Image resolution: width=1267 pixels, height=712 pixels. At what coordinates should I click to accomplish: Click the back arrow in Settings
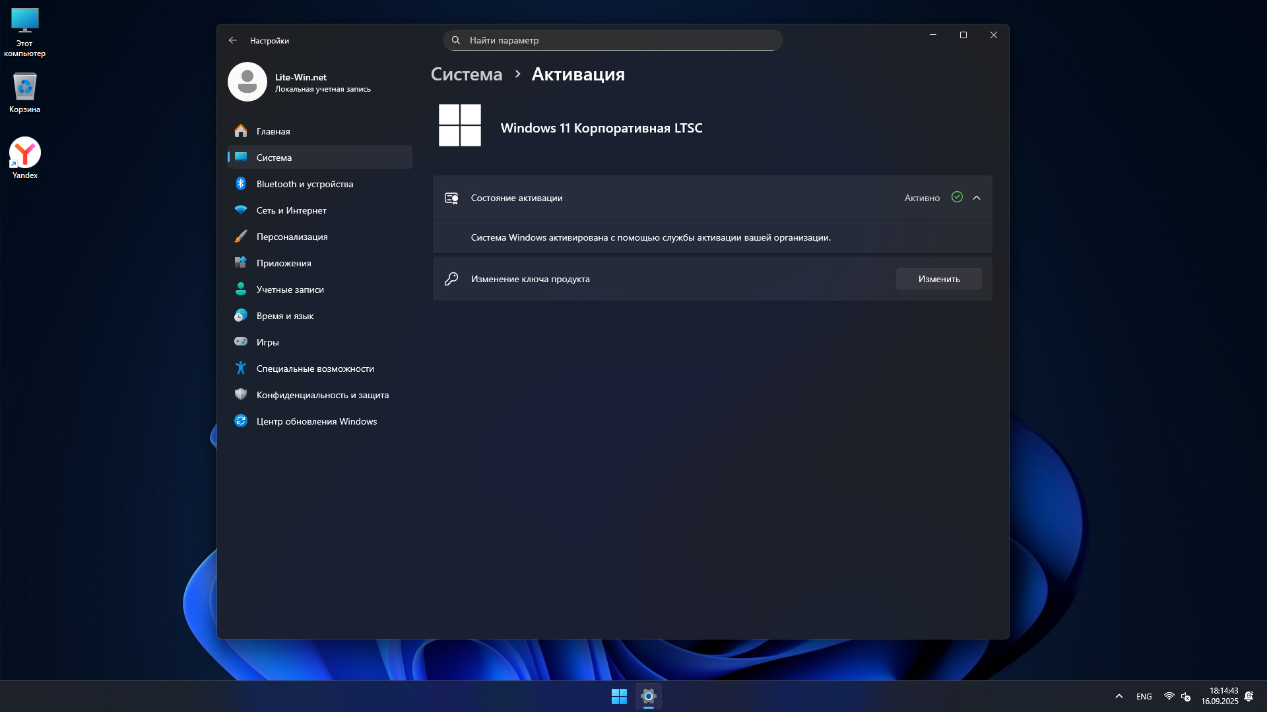coord(233,41)
